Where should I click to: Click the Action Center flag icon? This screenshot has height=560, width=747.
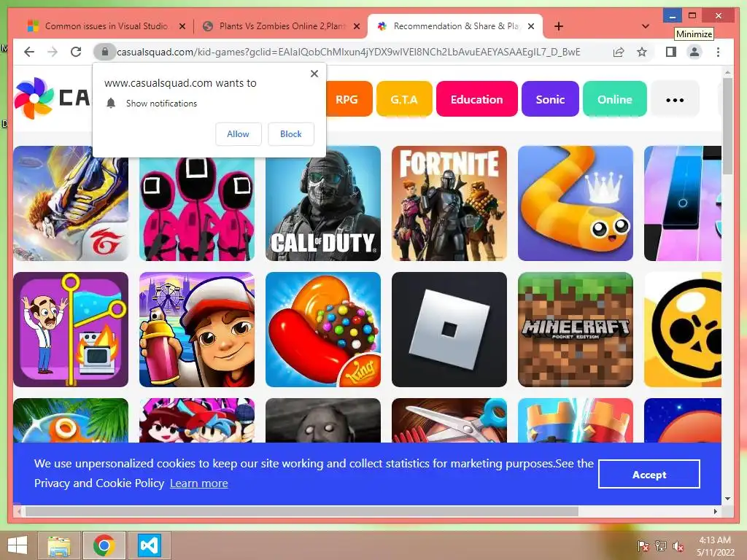(x=643, y=546)
